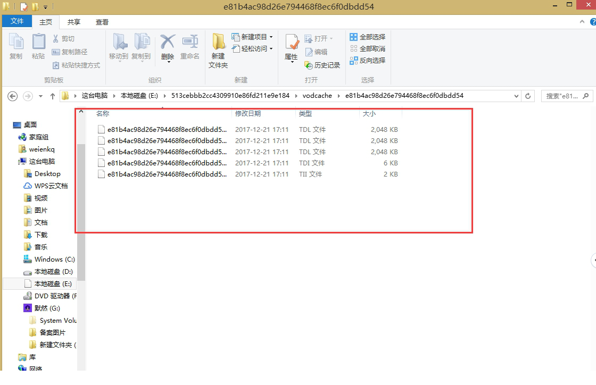Viewport: 596px width, 385px height.
Task: Click the Back navigation arrow
Action: click(13, 96)
